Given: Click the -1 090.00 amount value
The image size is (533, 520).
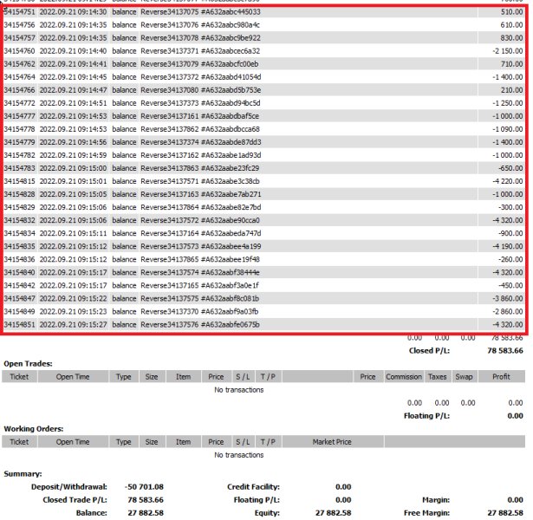Looking at the screenshot, I should 508,129.
